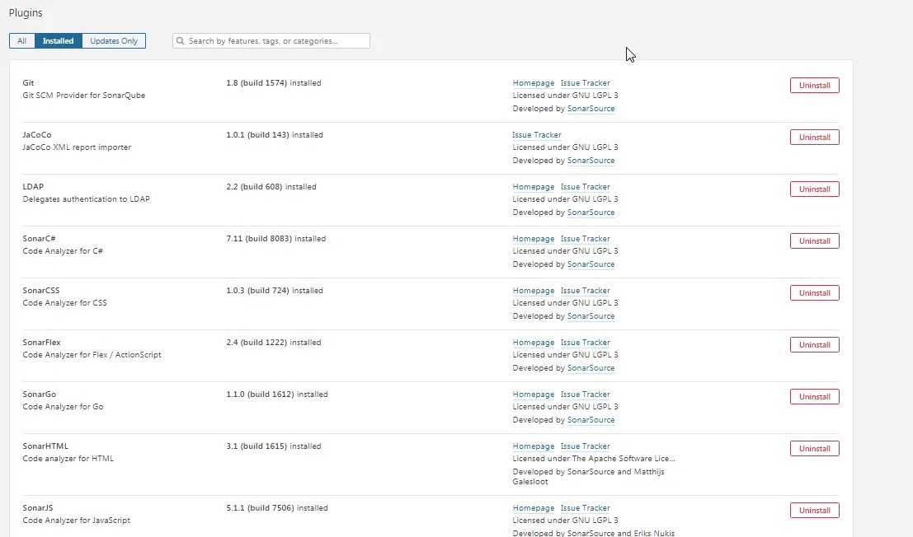Open SonarHTML Issue Tracker link
Viewport: 913px width, 537px height.
pyautogui.click(x=586, y=446)
